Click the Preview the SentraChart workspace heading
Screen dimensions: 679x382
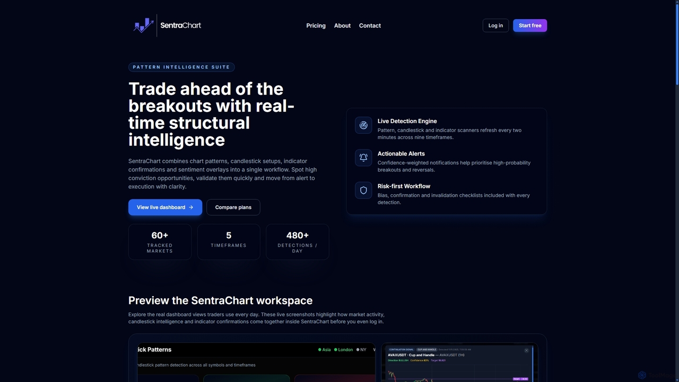(220, 300)
